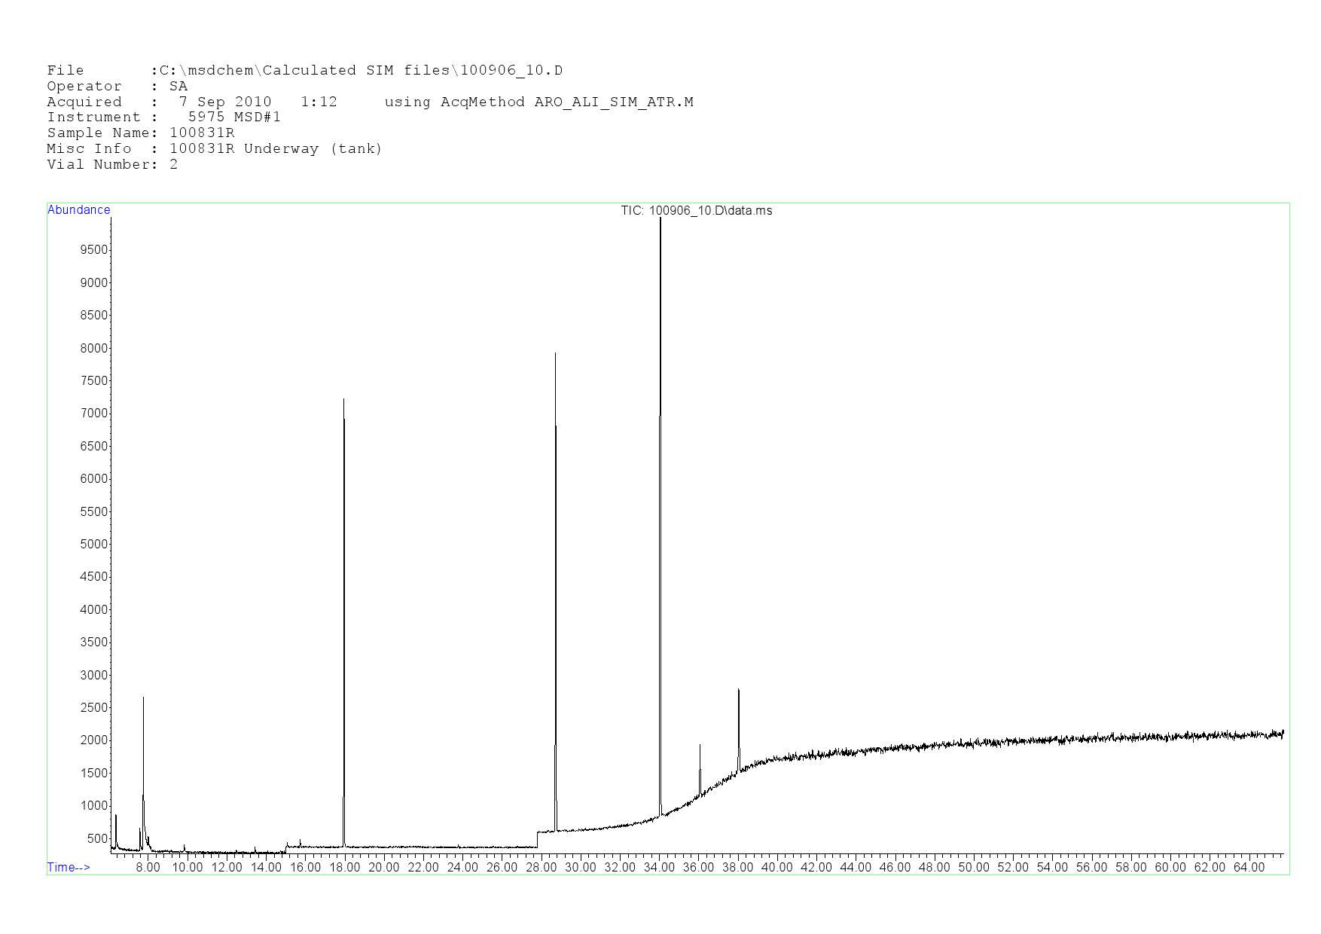The image size is (1321, 934).
Task: Click the 5000 abundance tick label
Action: tap(93, 544)
